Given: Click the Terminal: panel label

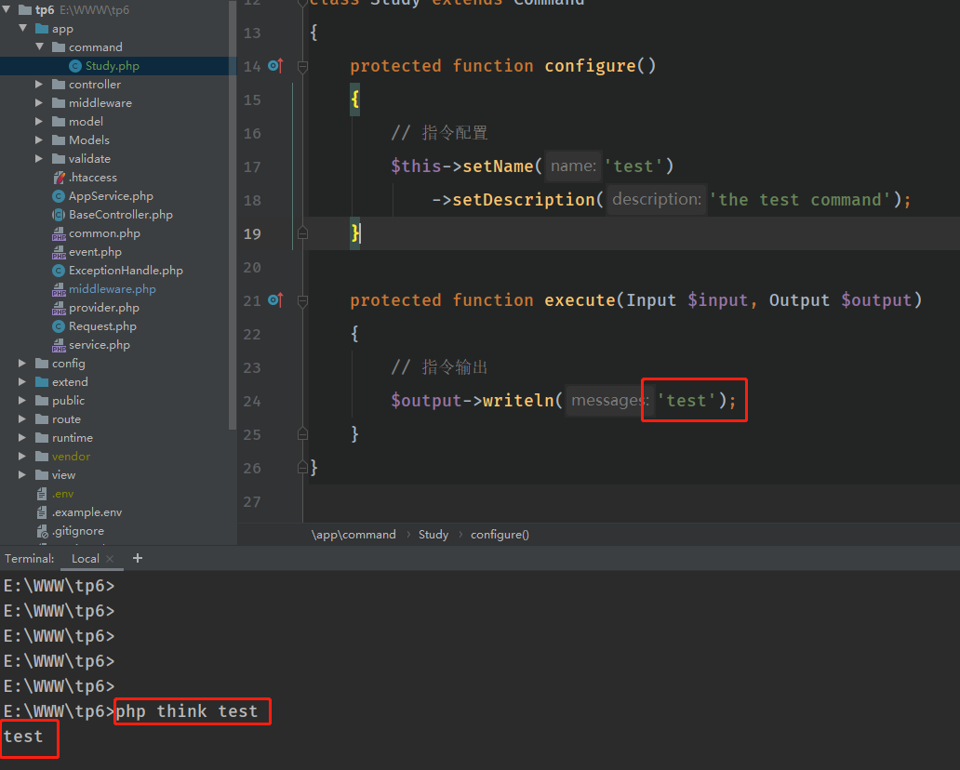Looking at the screenshot, I should click(30, 558).
